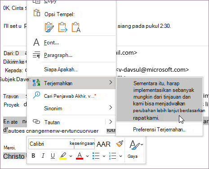Click the Calibri font name box
The image size is (209, 169).
51,144
